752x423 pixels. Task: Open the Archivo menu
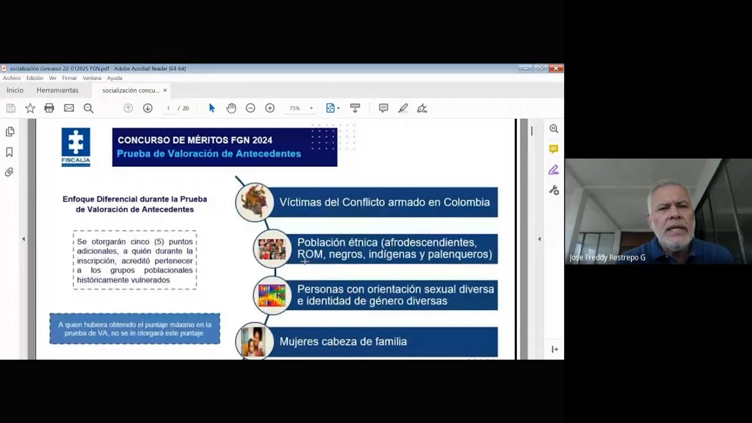point(12,78)
